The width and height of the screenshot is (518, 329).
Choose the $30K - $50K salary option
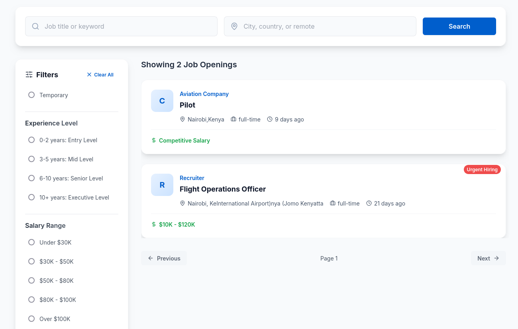pos(31,261)
